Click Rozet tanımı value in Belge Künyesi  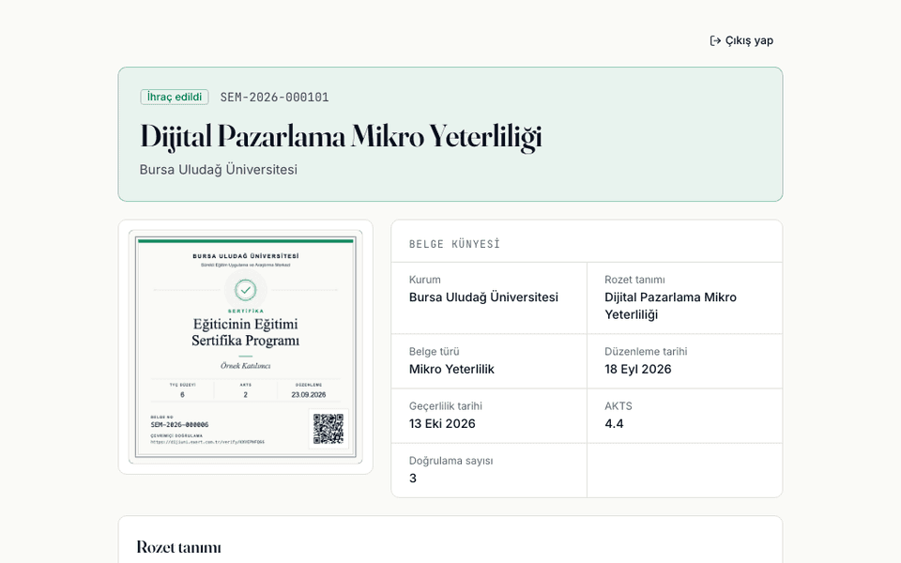670,306
